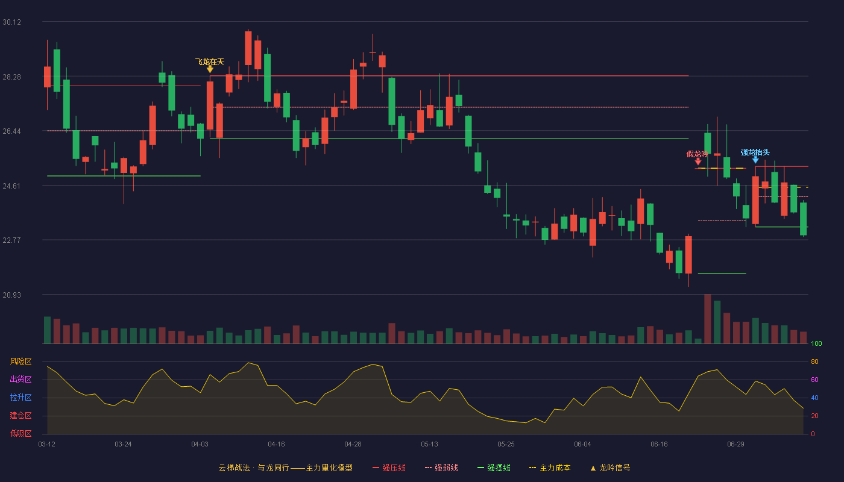The height and width of the screenshot is (482, 844).
Task: Click the 06-04 date label
Action: tap(582, 444)
